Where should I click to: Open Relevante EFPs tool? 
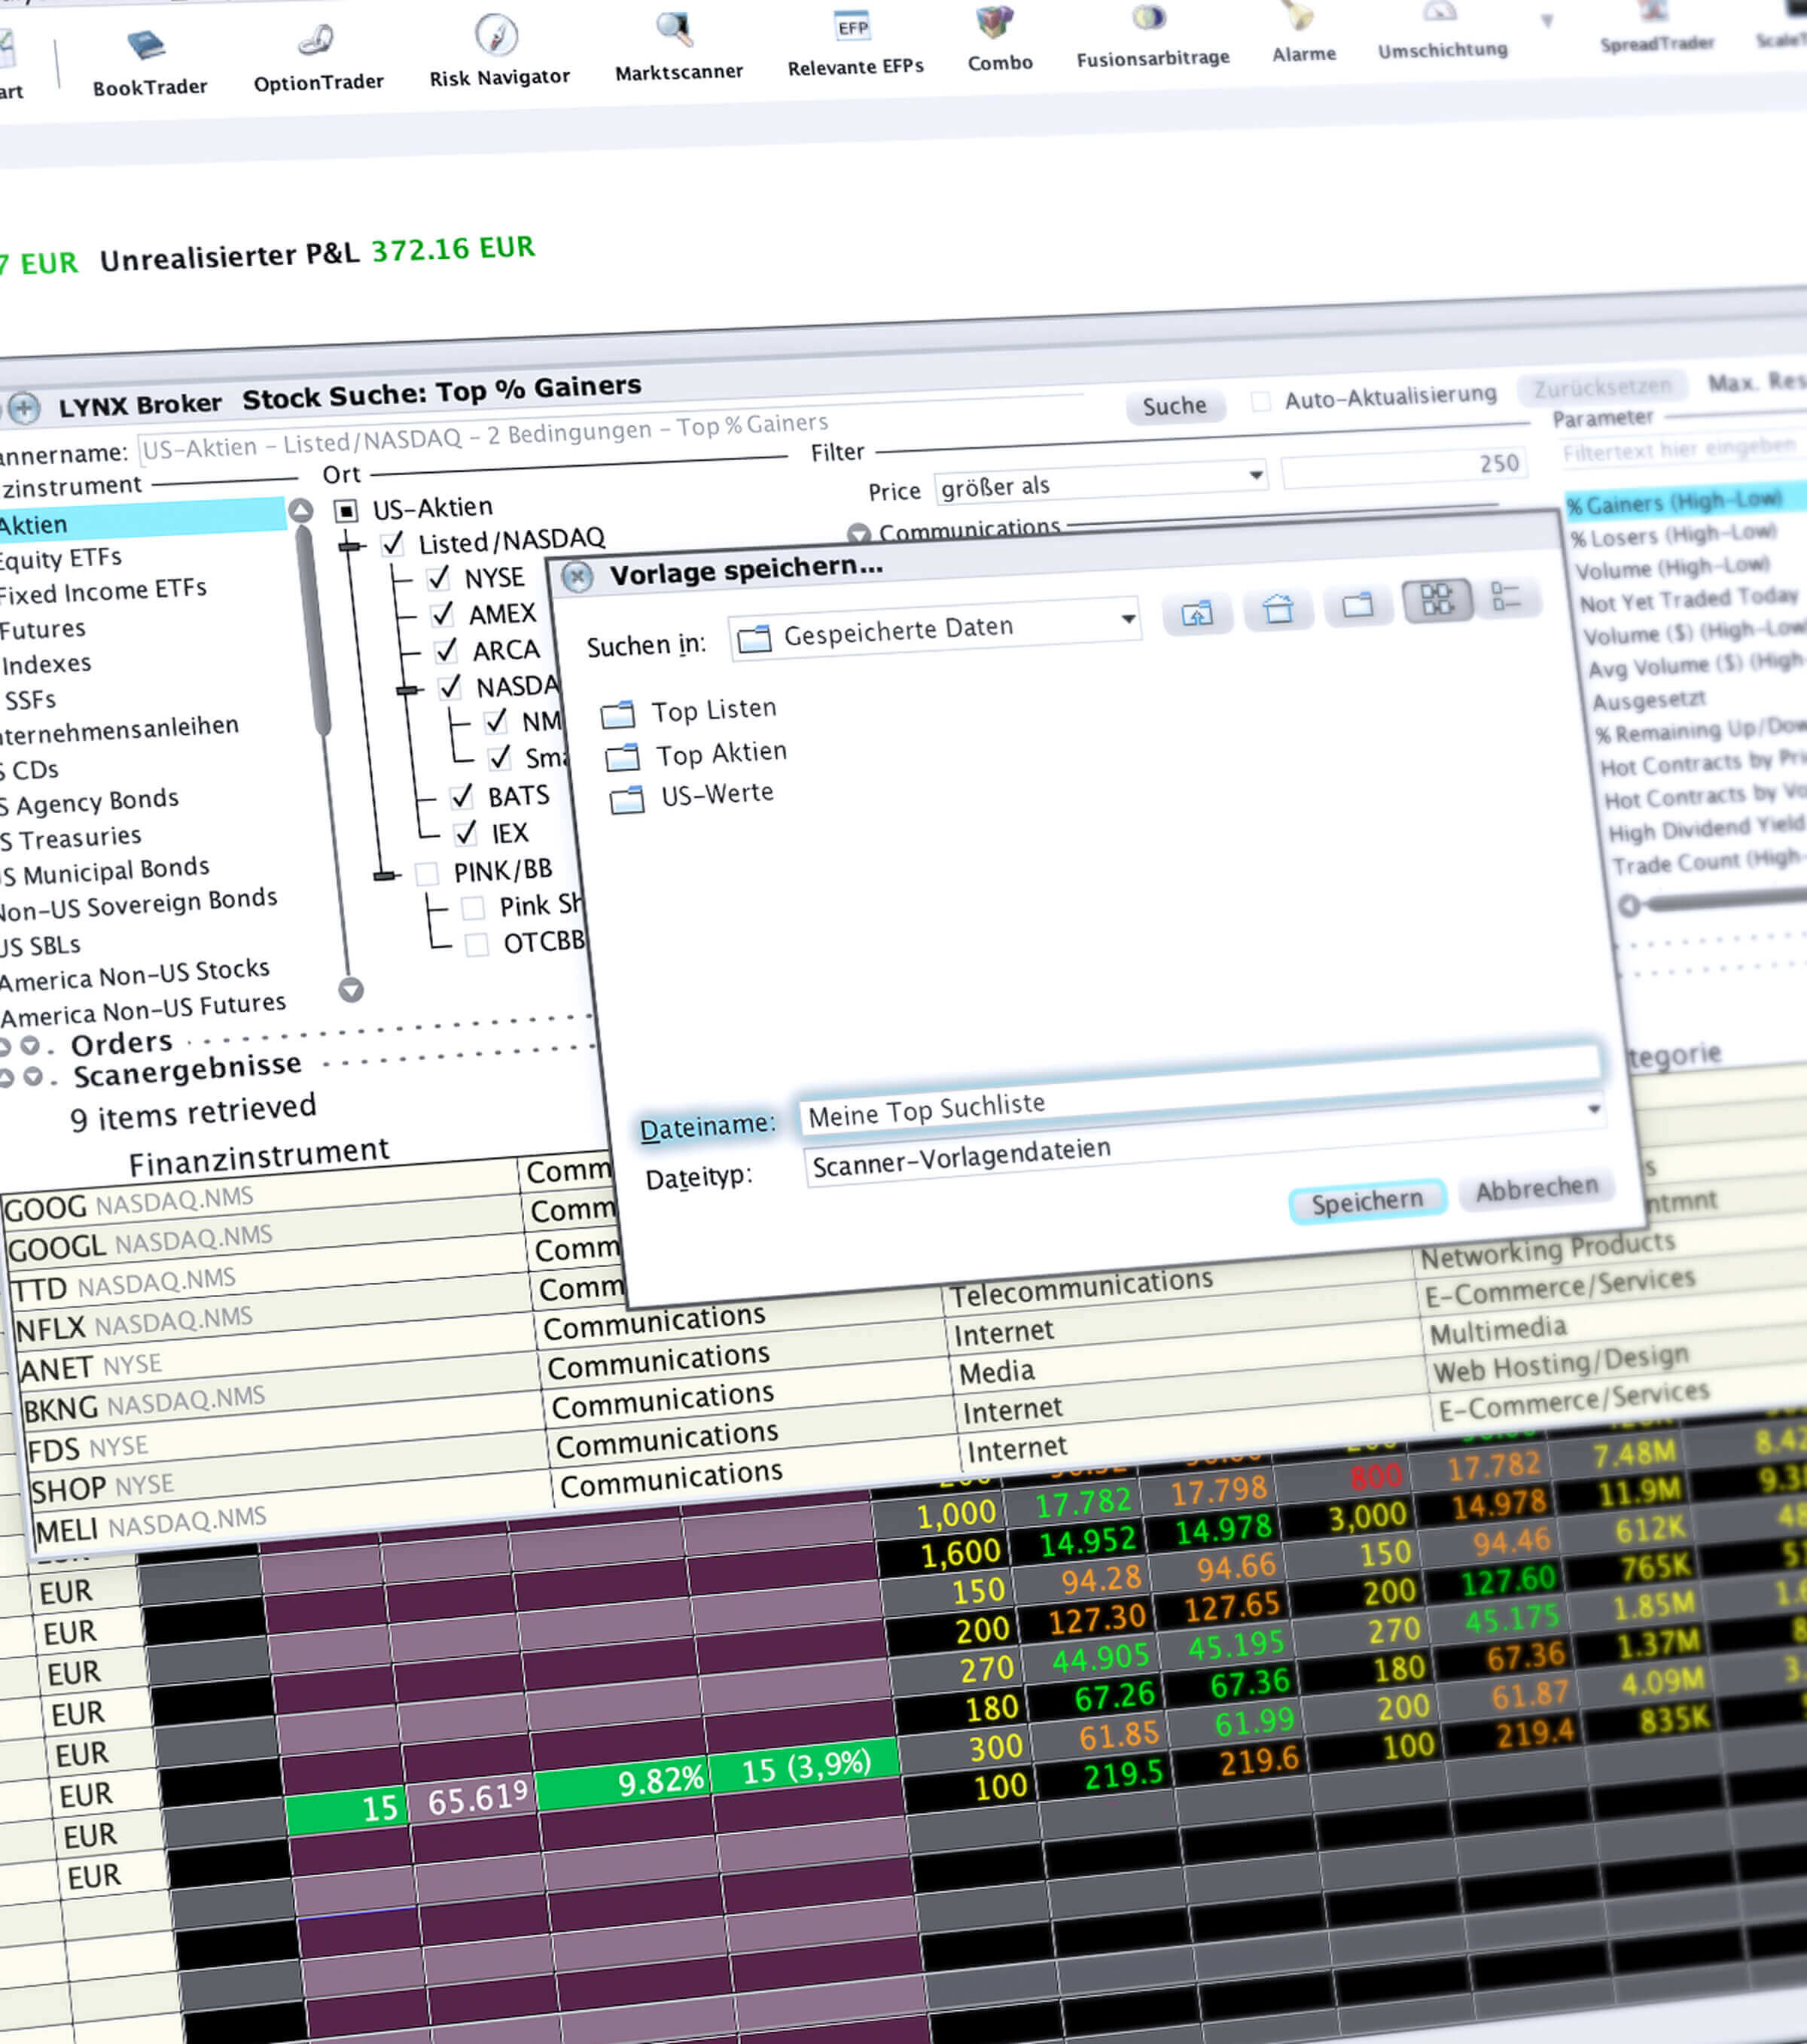(x=855, y=44)
